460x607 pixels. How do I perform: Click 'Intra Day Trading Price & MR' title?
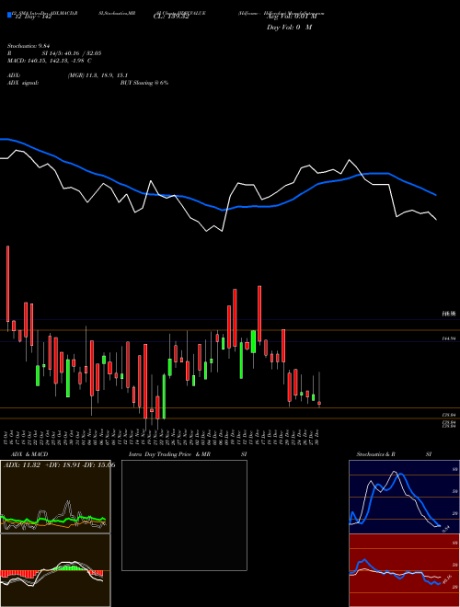169,454
